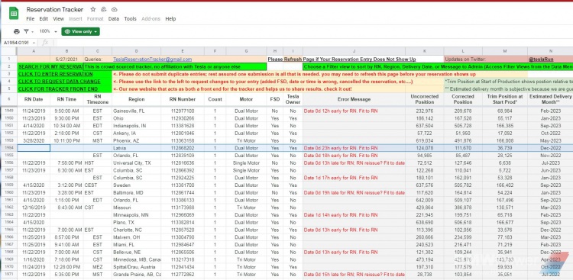
Task: Select column E header
Action: (x=183, y=51)
